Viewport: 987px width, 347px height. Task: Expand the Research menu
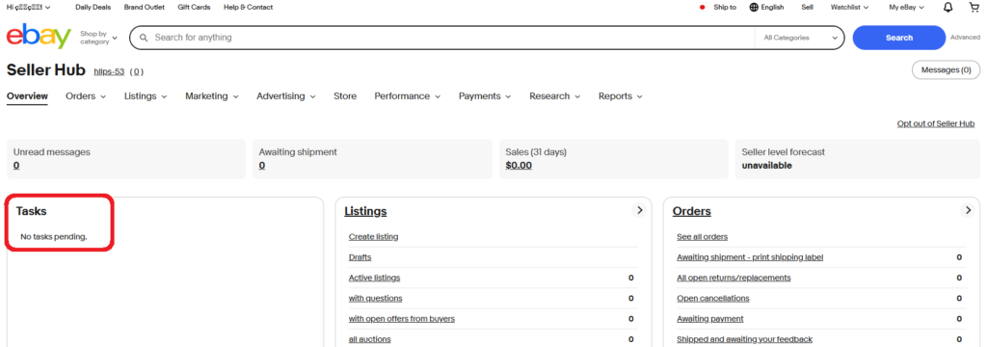[554, 96]
